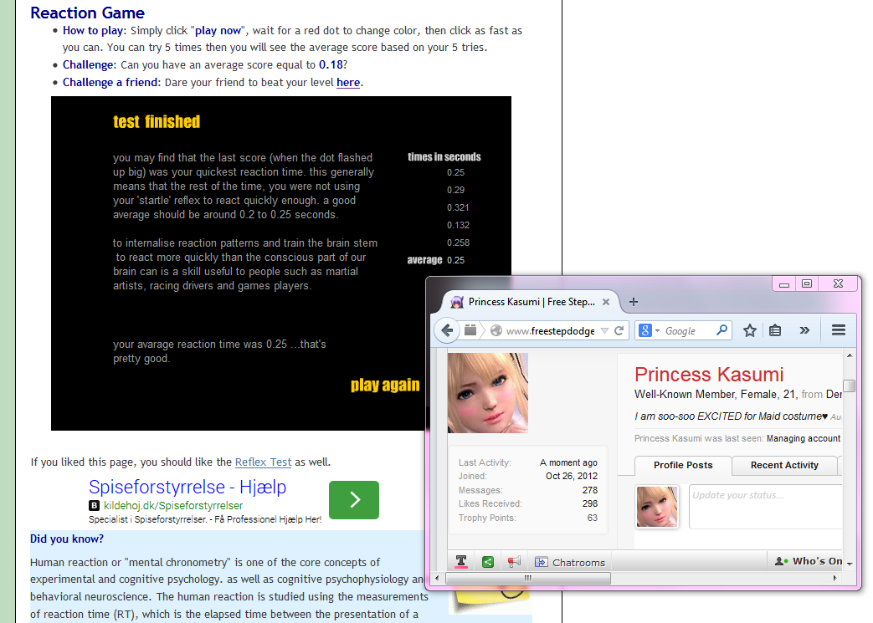
Task: Click the green arrow ad button
Action: [x=354, y=499]
